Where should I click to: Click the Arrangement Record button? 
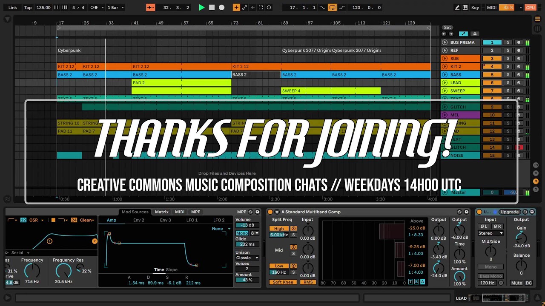[221, 8]
